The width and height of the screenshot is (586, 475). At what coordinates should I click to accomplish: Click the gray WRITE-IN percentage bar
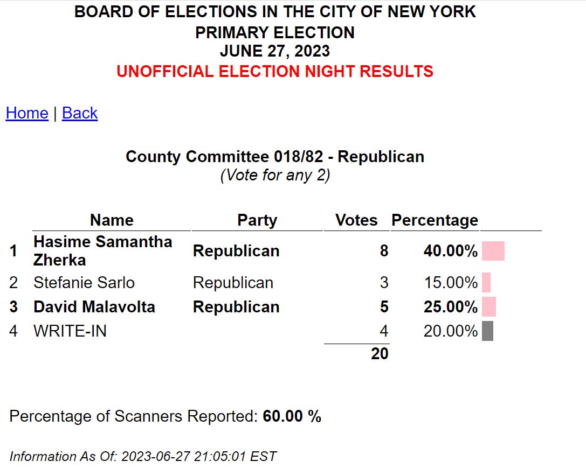coord(488,331)
